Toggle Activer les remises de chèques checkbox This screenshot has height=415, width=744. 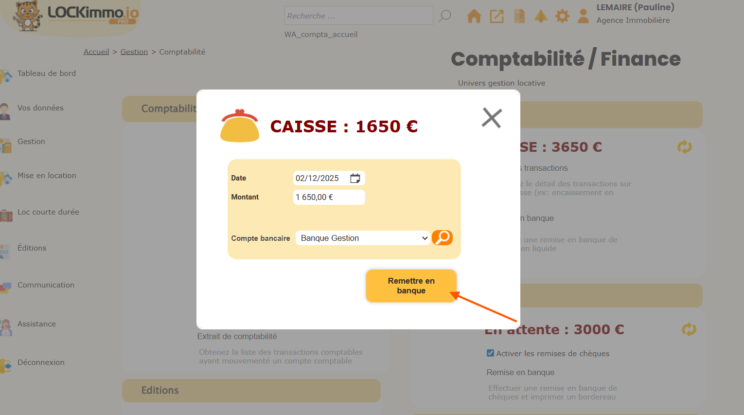click(490, 353)
